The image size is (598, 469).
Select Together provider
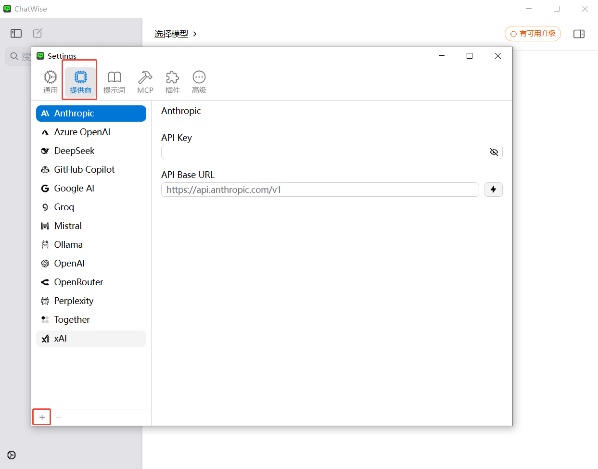point(91,320)
